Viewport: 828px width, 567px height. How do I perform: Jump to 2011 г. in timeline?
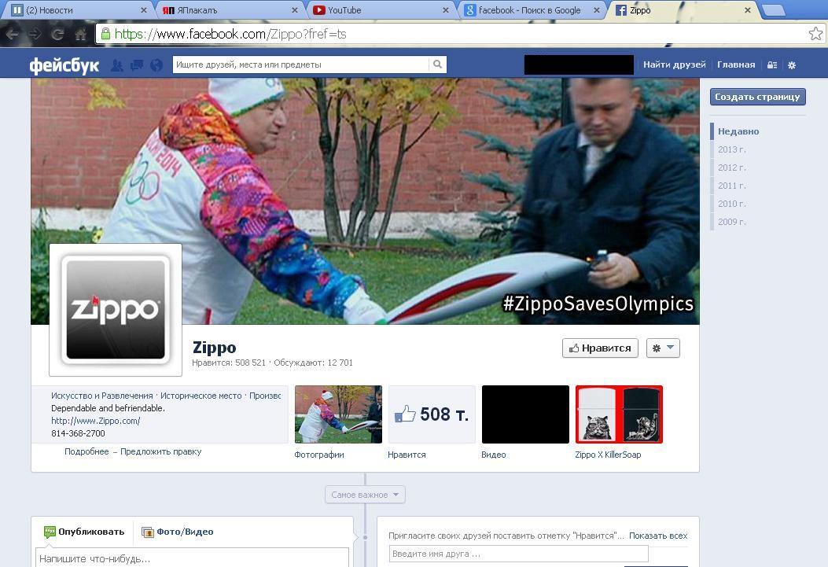[732, 186]
